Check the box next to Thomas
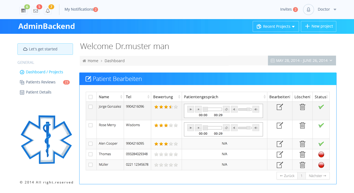Screen dimensions: 354x193 [91, 154]
